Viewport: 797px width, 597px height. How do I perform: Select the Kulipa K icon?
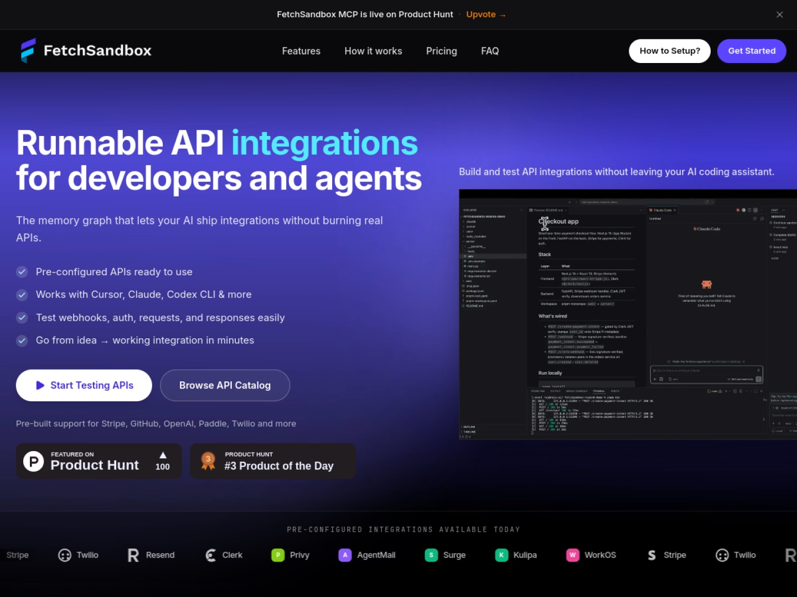click(x=501, y=555)
